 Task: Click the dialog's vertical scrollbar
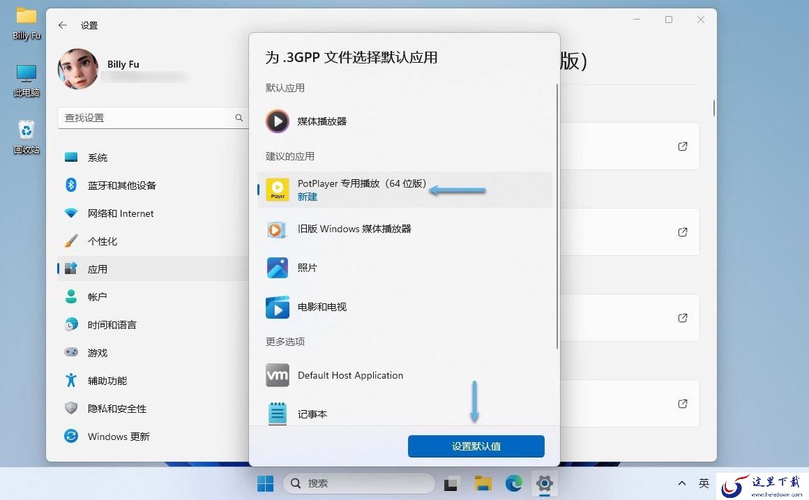coord(557,217)
